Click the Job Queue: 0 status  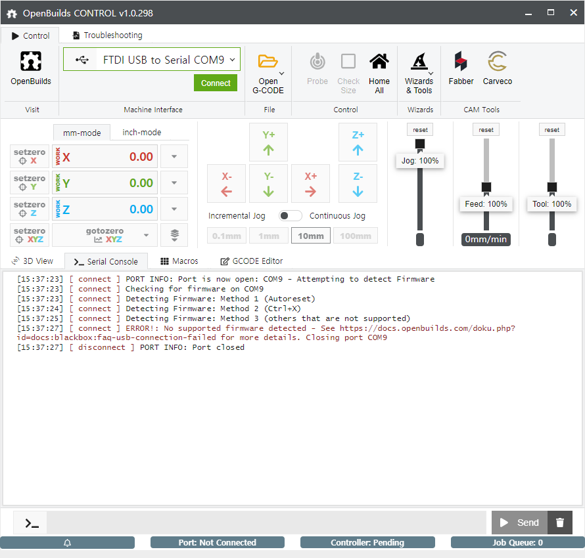point(518,543)
